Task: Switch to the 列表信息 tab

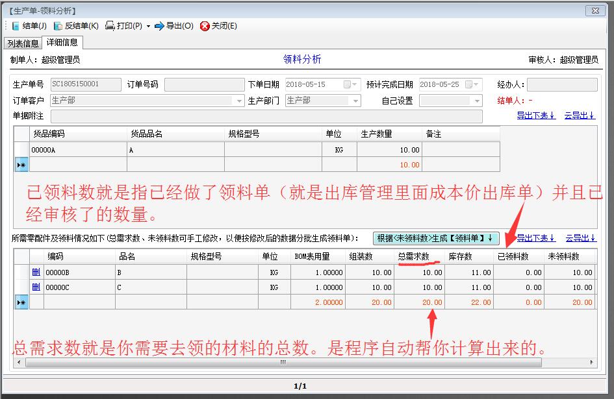Action: coord(23,43)
